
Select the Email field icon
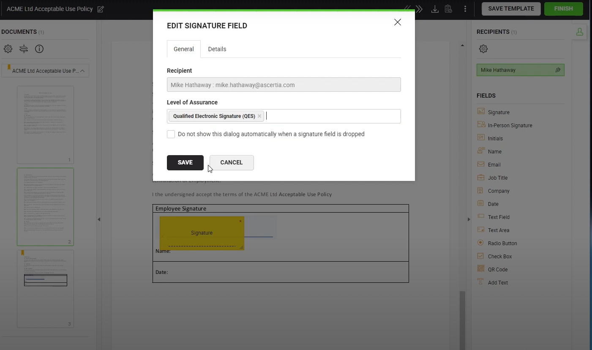[x=481, y=164]
